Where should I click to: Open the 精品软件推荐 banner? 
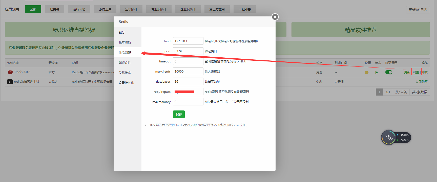click(x=361, y=30)
